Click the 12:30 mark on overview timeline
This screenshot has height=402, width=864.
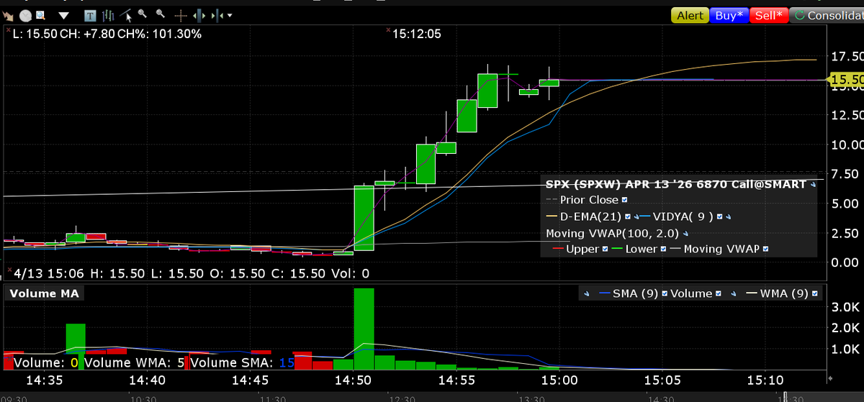click(402, 398)
